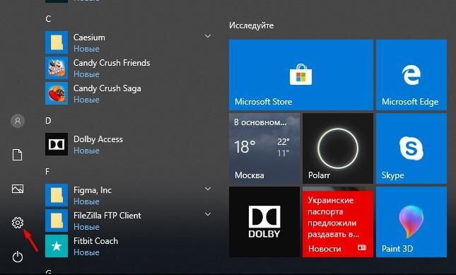Screen dimensions: 456x275
Task: Open the Microsoft Store tile
Action: [301, 75]
